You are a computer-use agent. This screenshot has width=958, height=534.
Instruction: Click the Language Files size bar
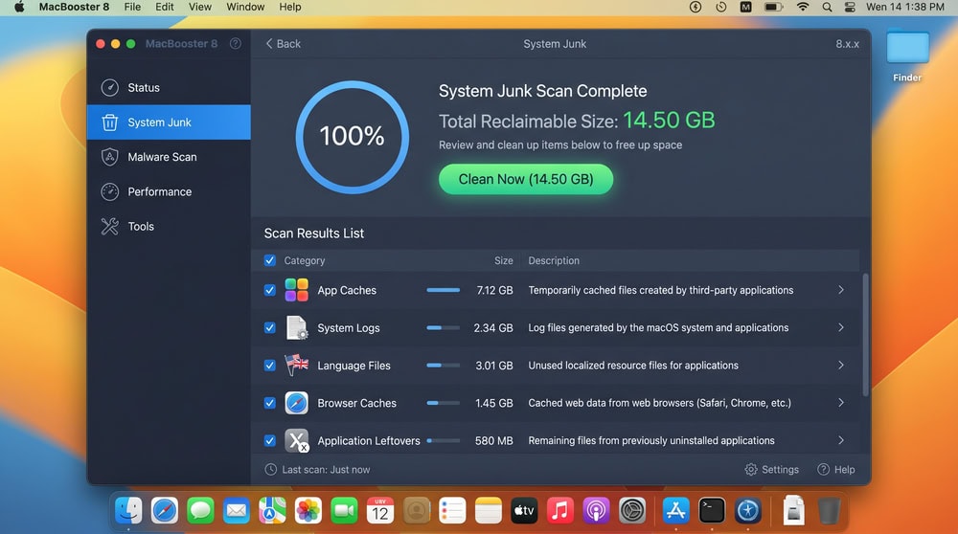pyautogui.click(x=444, y=366)
